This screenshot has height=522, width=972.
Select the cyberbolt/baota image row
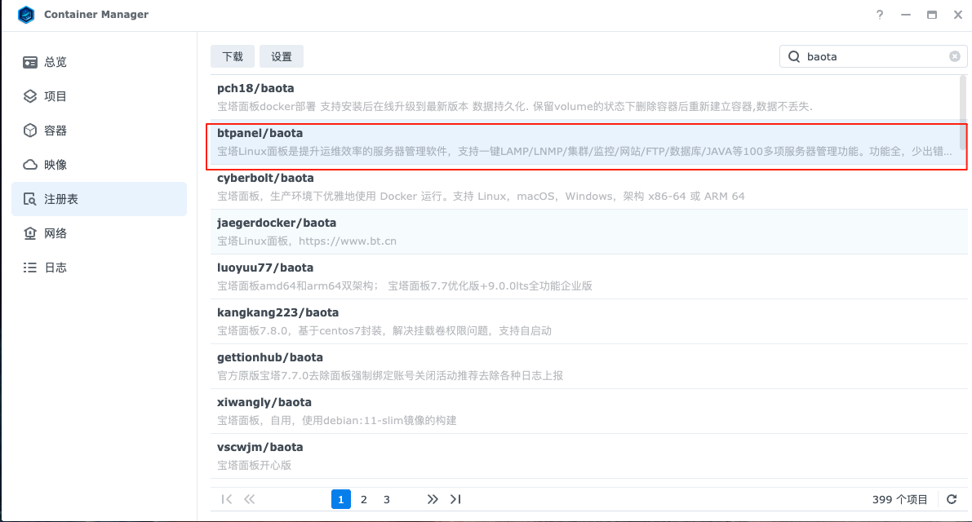pyautogui.click(x=589, y=187)
